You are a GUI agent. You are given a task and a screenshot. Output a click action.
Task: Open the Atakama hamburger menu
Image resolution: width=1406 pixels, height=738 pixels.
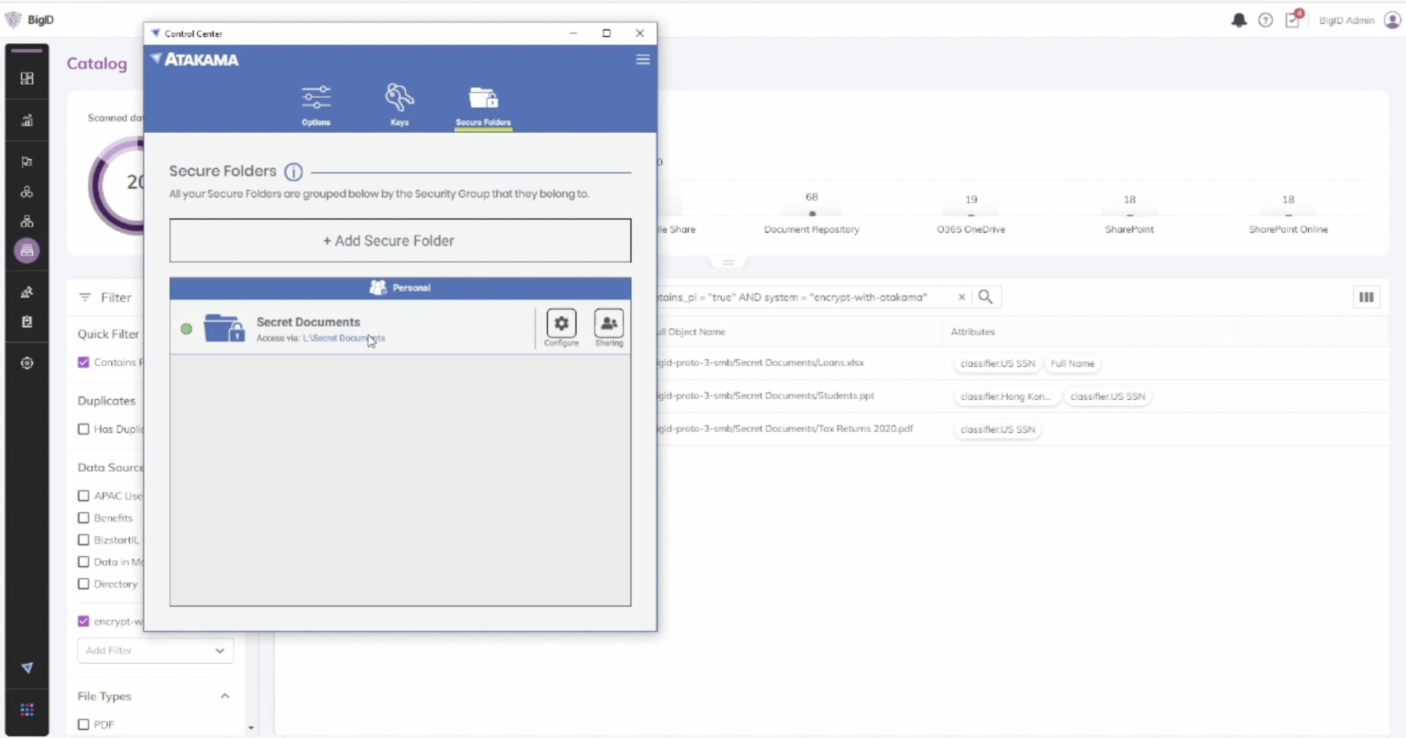[x=643, y=59]
